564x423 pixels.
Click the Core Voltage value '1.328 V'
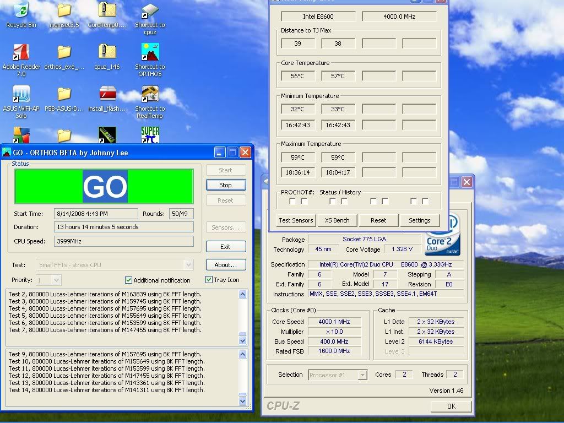pos(402,249)
